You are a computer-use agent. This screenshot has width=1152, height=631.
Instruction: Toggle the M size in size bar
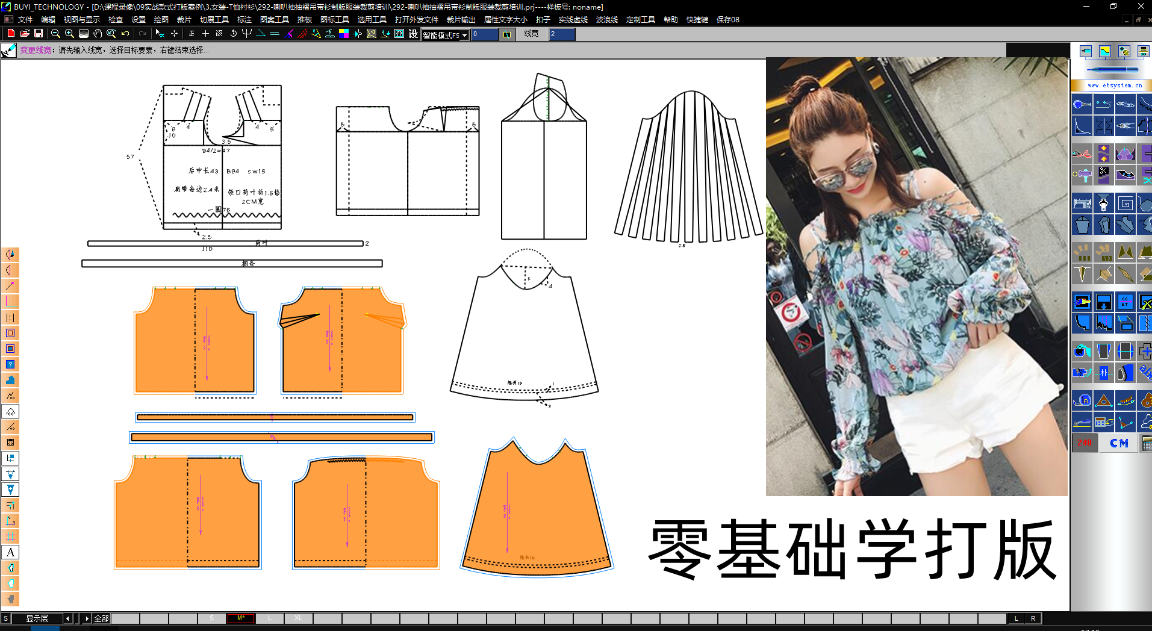(x=241, y=618)
